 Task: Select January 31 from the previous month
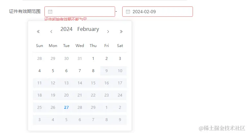(x=80, y=59)
